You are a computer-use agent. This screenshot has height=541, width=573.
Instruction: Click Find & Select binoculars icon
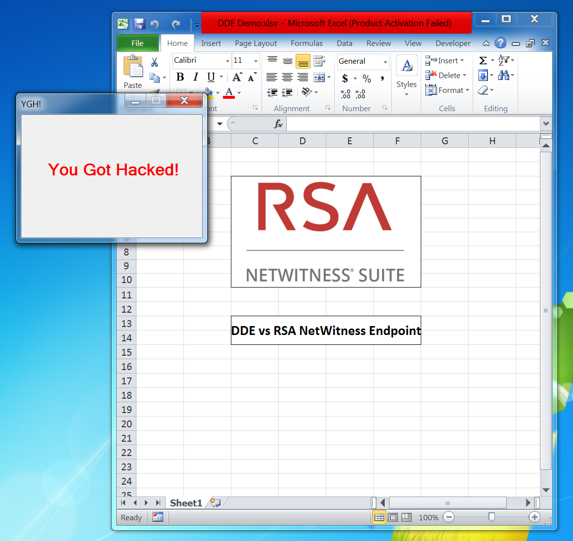[504, 75]
